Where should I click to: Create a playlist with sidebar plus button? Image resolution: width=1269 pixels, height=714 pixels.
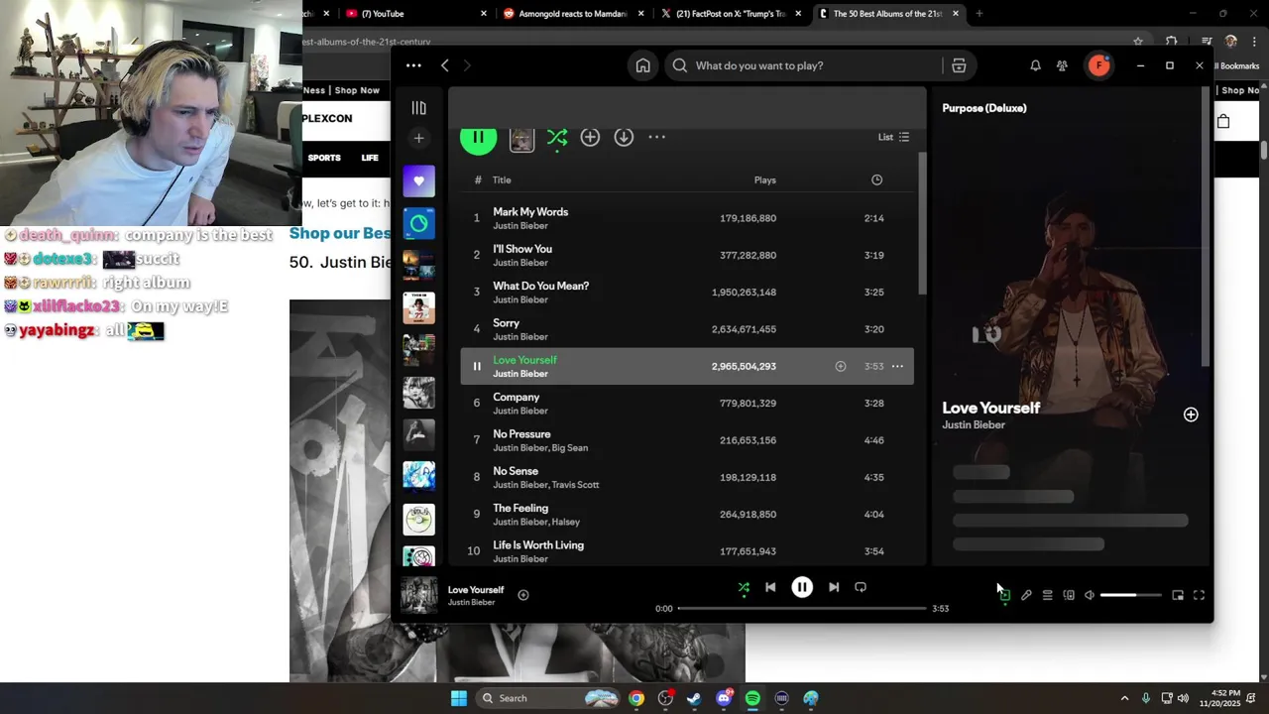(x=418, y=138)
